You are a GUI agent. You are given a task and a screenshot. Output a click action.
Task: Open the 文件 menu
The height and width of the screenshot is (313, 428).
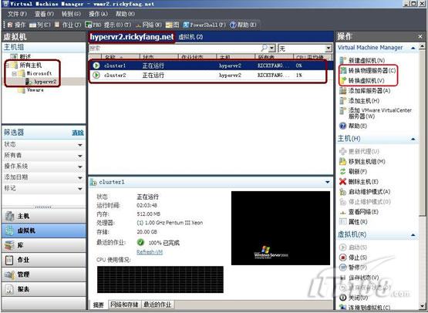click(17, 14)
